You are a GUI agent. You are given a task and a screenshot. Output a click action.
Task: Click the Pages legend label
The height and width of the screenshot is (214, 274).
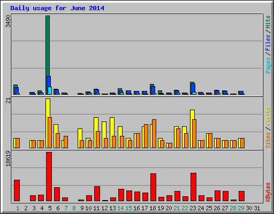[268, 65]
